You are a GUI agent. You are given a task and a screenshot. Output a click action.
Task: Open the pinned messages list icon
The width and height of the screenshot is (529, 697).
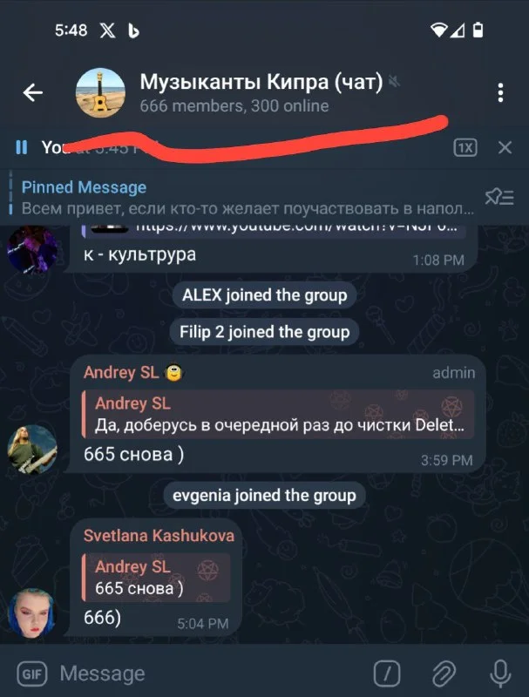499,197
